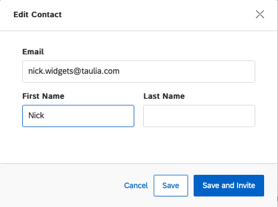Click on the word Nick
Screen dimensions: 278x207
[36, 115]
